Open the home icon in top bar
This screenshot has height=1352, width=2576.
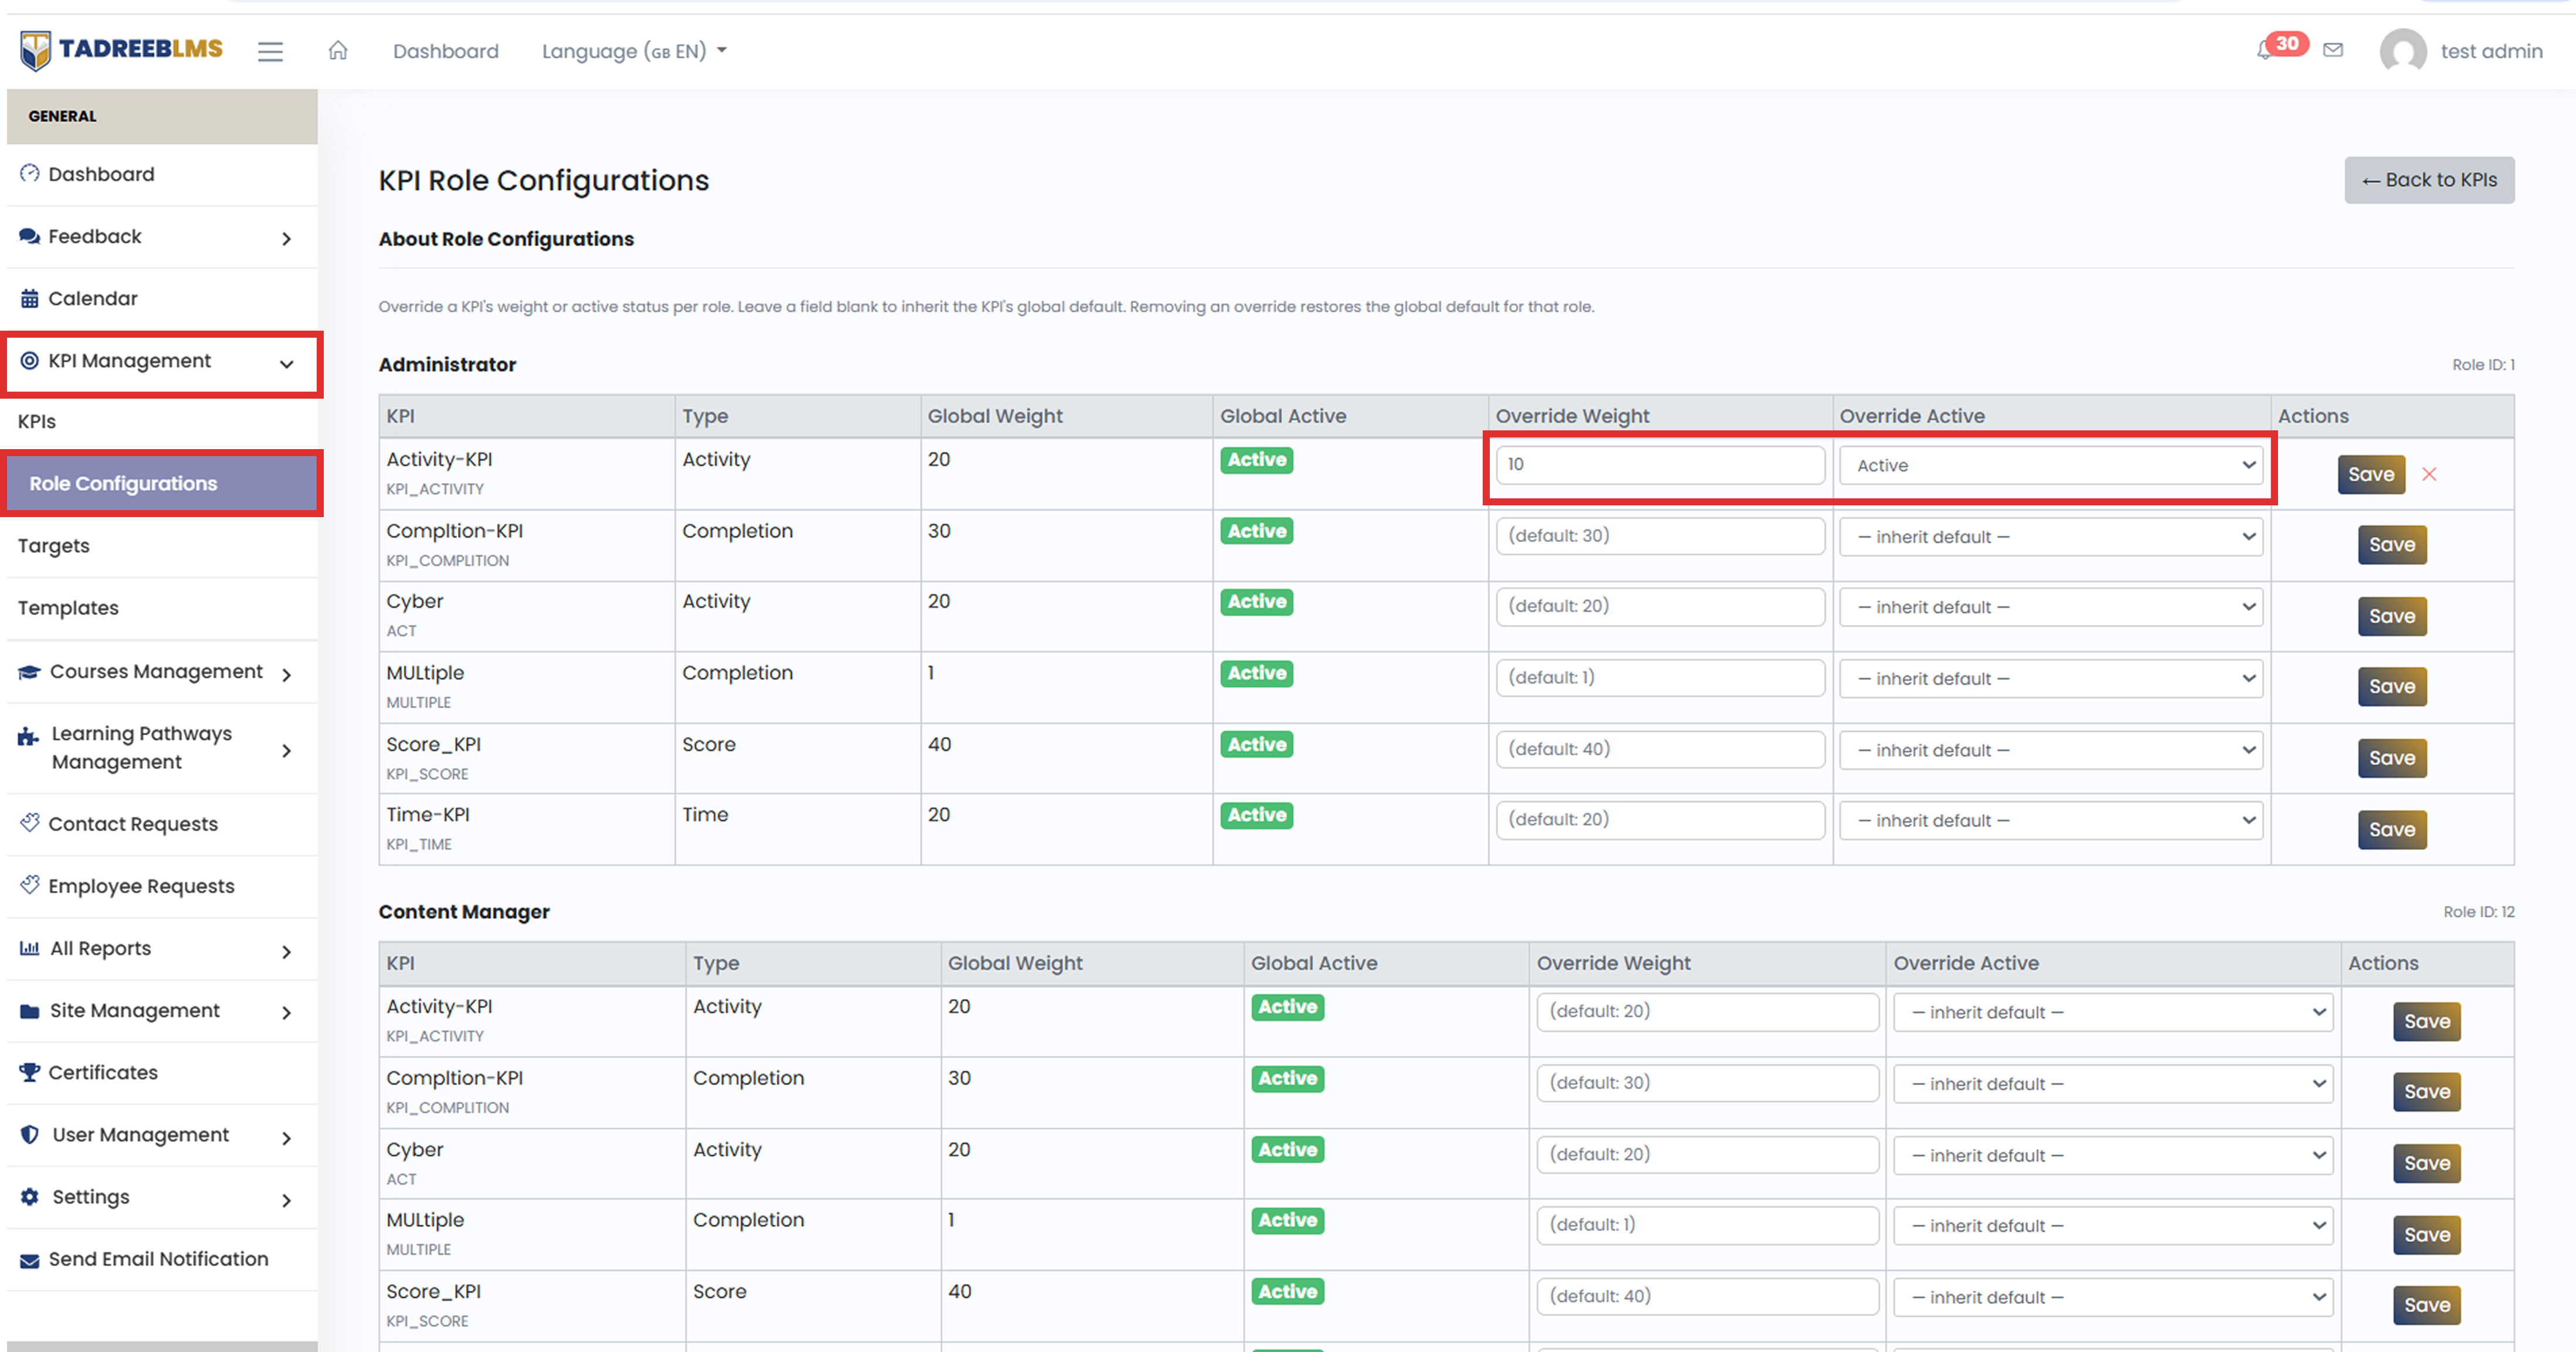pos(338,50)
